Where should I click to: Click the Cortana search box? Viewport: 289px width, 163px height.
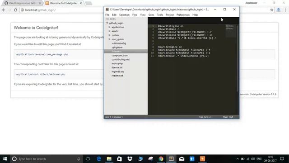pyautogui.click(x=46, y=159)
